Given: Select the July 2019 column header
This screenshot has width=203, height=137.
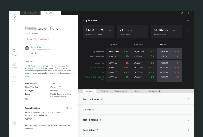Looking at the screenshot, I should click(163, 45).
